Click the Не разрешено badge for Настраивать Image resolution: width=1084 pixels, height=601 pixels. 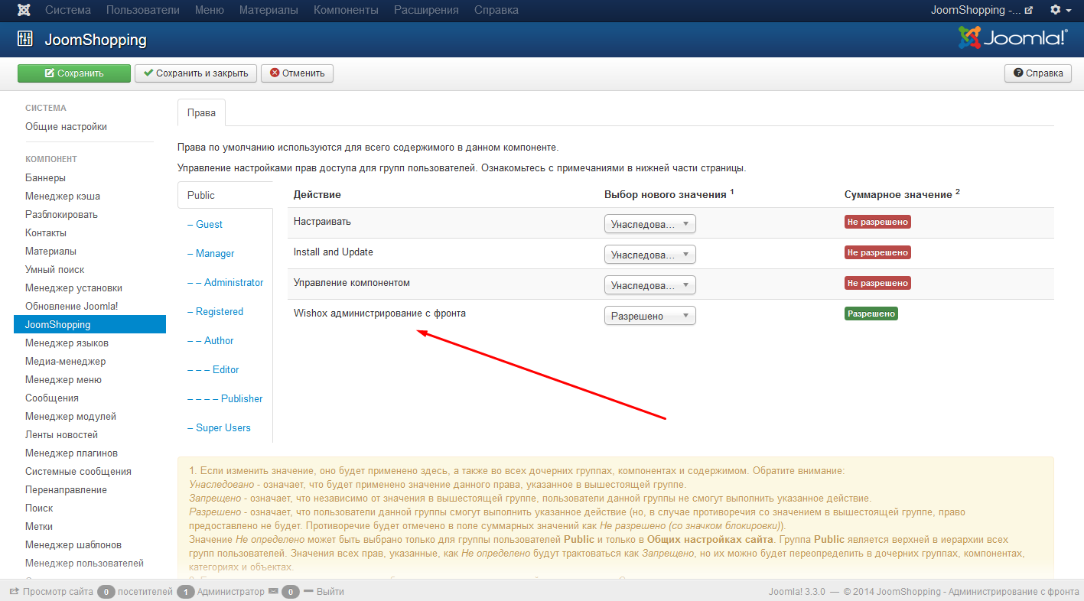click(x=877, y=223)
